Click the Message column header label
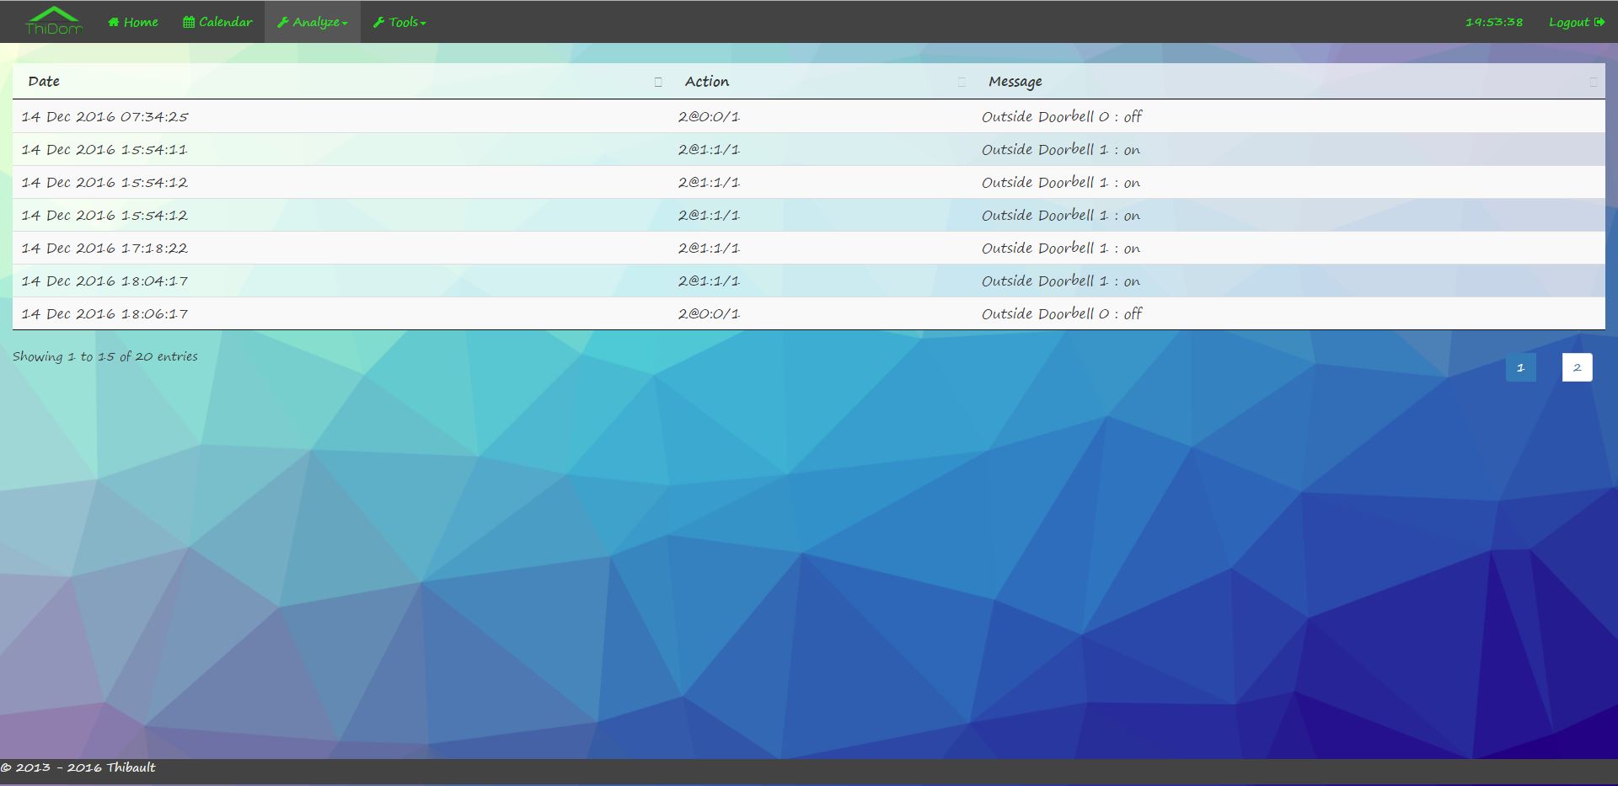 (x=1015, y=82)
